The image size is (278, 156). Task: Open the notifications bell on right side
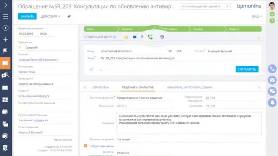272,103
